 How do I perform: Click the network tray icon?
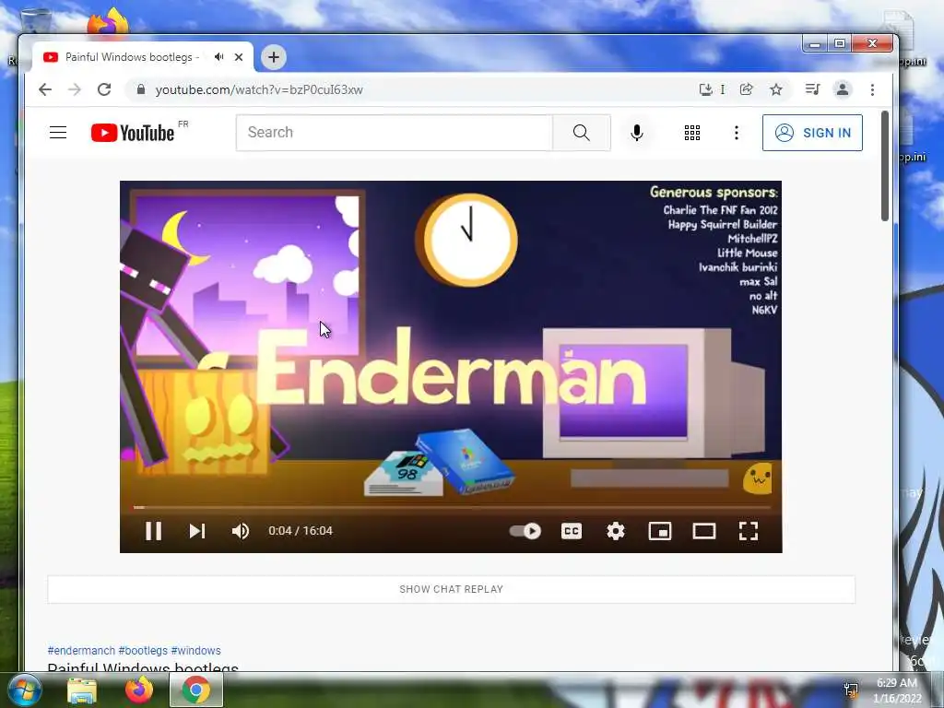click(x=851, y=690)
